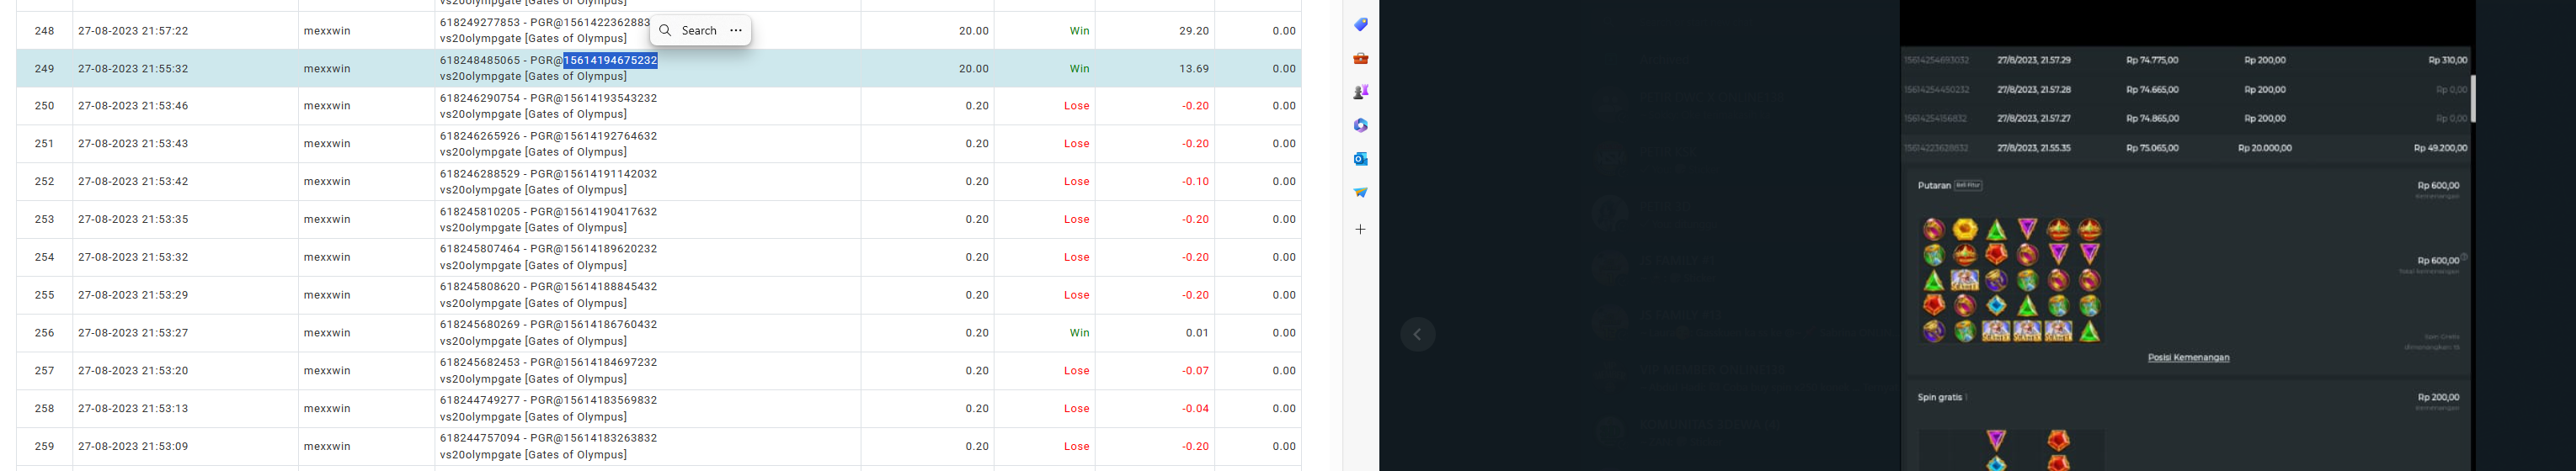Open the Tools briefcase sidebar icon
Viewport: 2576px width, 471px height.
tap(1360, 59)
